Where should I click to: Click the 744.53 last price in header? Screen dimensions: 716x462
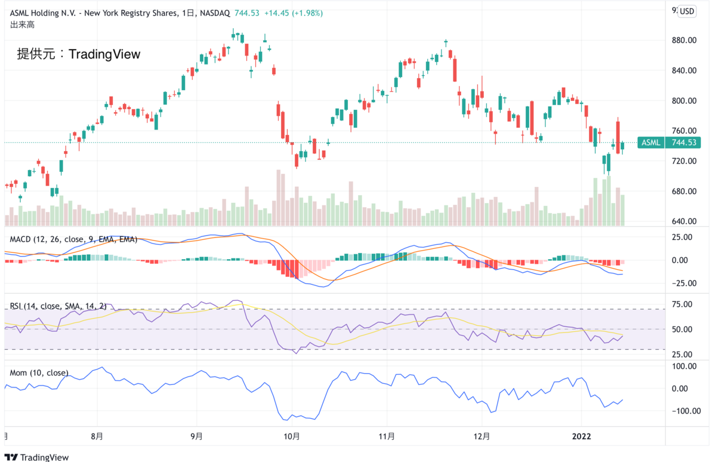click(x=247, y=13)
